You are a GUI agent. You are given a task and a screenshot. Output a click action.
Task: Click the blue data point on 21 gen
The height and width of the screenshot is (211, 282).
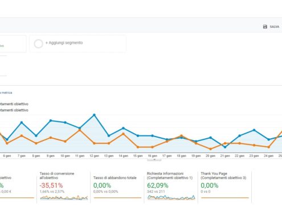click(x=225, y=147)
